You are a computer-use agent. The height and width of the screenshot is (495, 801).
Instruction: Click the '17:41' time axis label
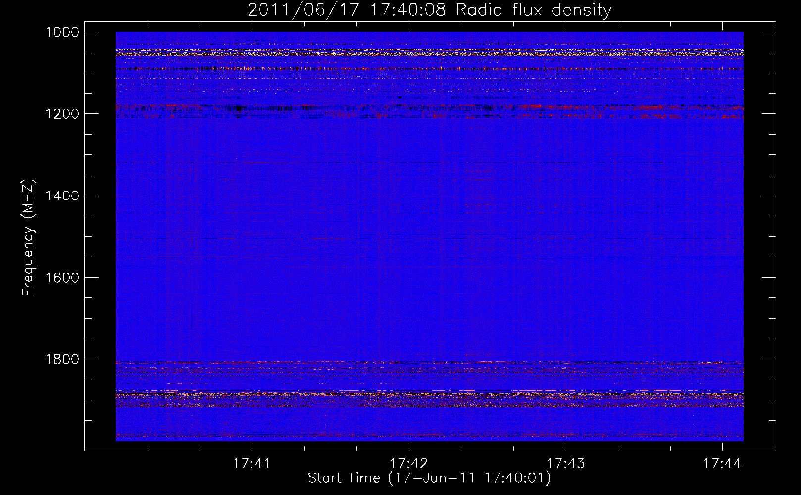click(252, 463)
